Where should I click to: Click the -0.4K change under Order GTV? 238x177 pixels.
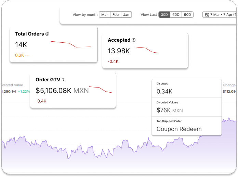[x=41, y=101]
